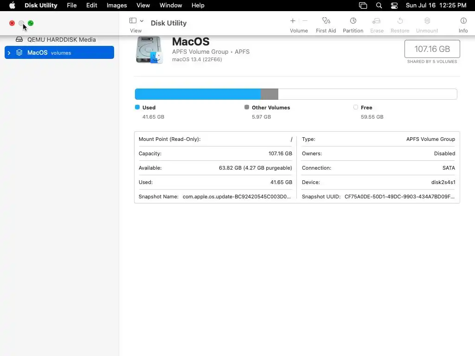Click the Snapshot Name value
475x356 pixels.
coord(237,197)
